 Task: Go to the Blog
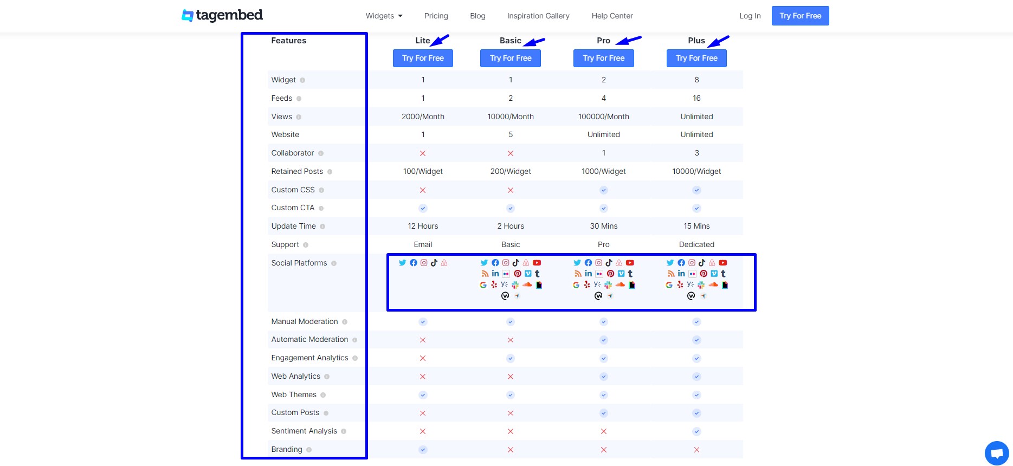[x=478, y=16]
